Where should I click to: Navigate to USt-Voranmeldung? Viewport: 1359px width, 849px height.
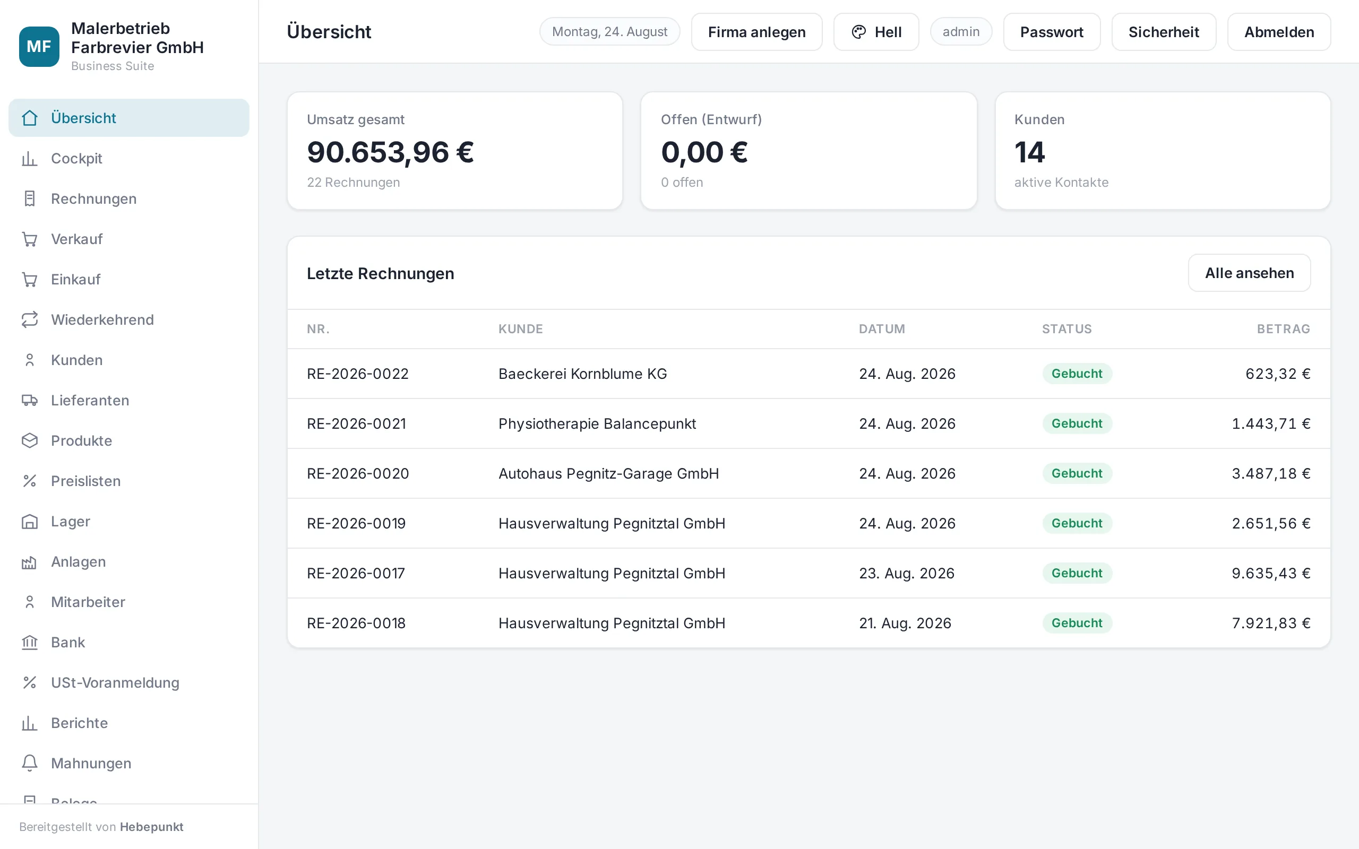128,683
